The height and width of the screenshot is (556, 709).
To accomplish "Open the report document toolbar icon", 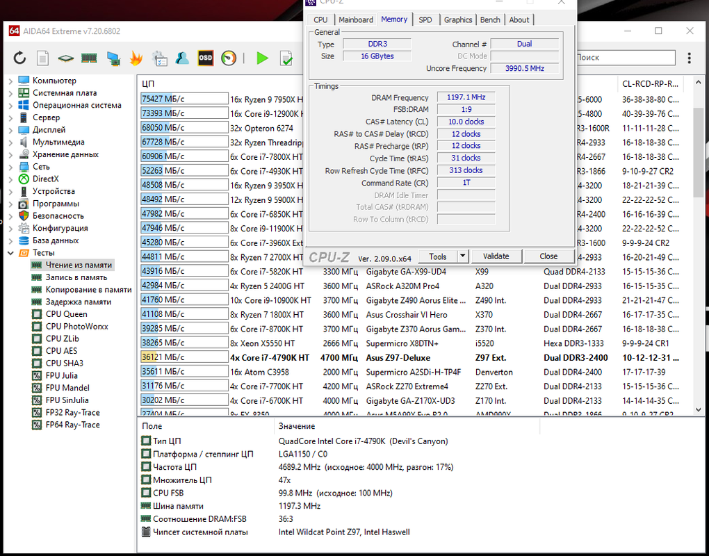I will 43,58.
